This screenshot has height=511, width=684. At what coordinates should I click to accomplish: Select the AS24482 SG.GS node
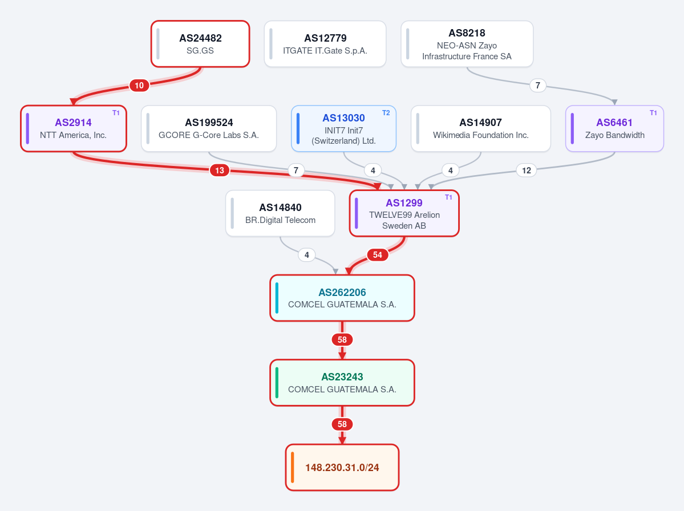click(x=200, y=44)
